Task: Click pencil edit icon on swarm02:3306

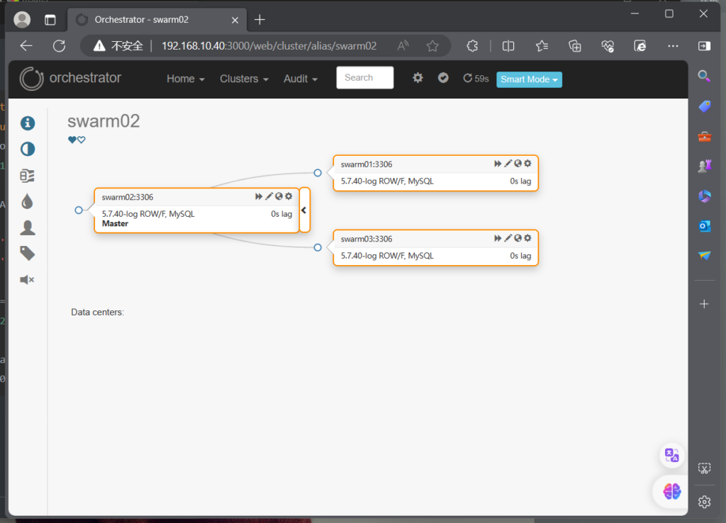Action: pos(269,196)
